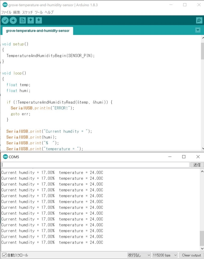The height and width of the screenshot is (259, 204).
Task: Click the Clear output button
Action: (191, 255)
